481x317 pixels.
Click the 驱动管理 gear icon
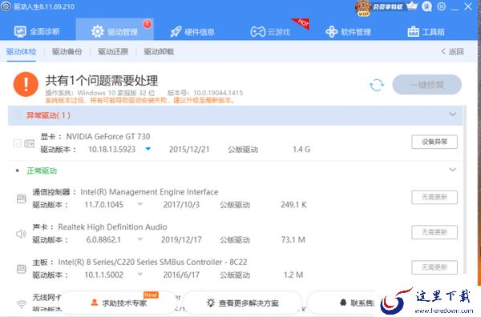[x=98, y=32]
